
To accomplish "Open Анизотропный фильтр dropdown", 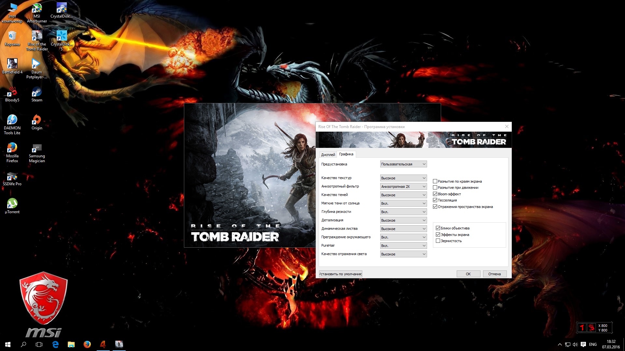I will [x=403, y=187].
